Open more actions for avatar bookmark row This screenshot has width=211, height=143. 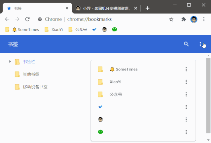coord(186,120)
